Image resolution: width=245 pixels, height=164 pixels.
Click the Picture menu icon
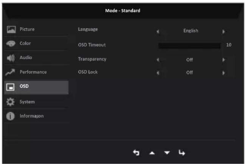click(11, 29)
